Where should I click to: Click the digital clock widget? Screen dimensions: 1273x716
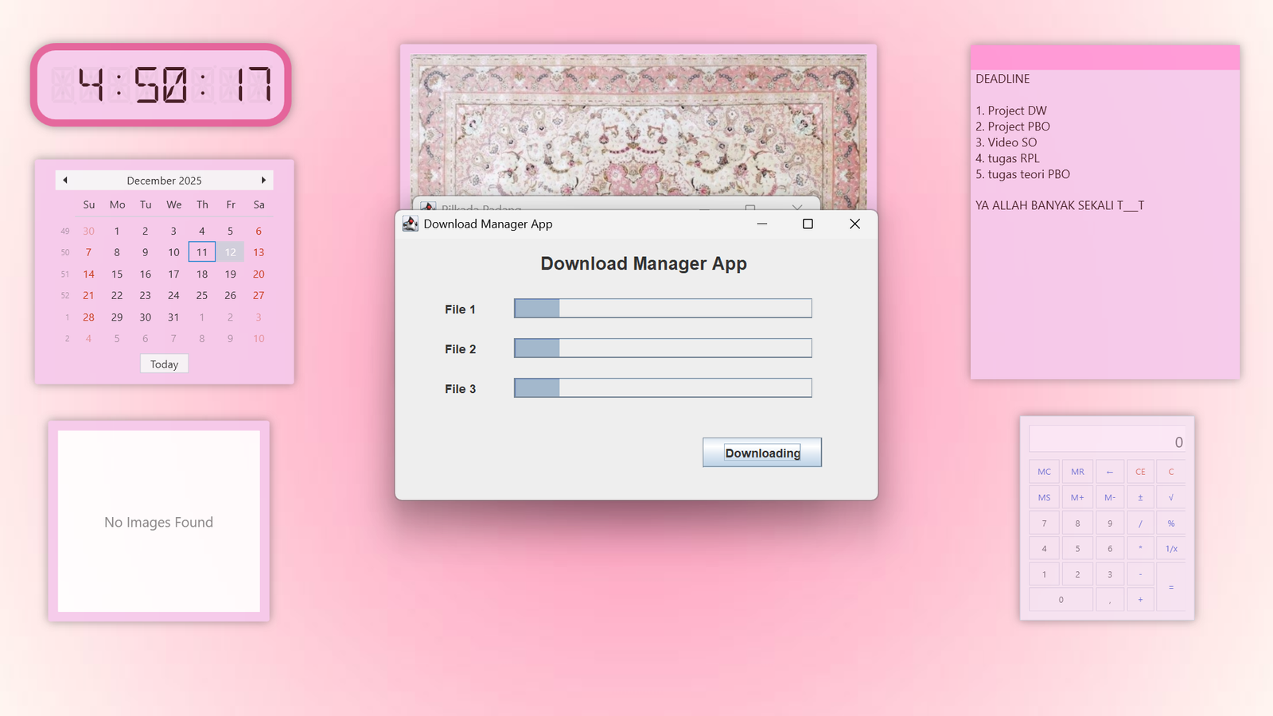click(161, 85)
